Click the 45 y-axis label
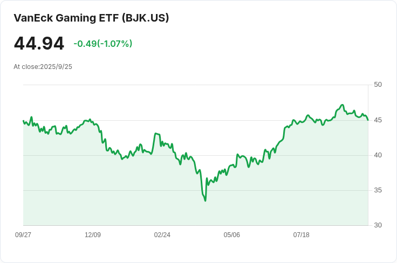This screenshot has width=397, height=263. tap(378, 120)
